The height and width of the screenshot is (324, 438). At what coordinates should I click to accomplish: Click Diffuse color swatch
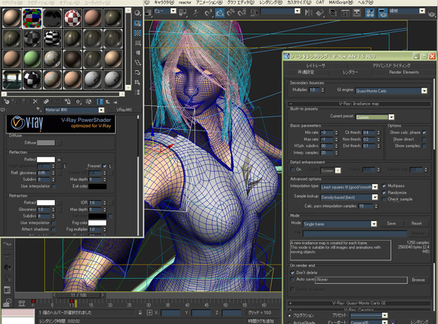pyautogui.click(x=46, y=143)
